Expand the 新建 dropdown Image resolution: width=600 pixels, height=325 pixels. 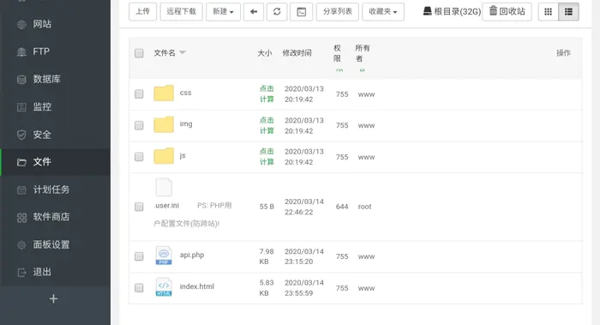pos(223,11)
